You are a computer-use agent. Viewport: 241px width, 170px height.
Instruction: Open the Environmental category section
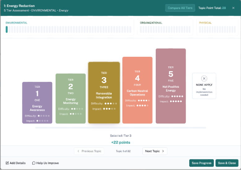tap(16, 23)
